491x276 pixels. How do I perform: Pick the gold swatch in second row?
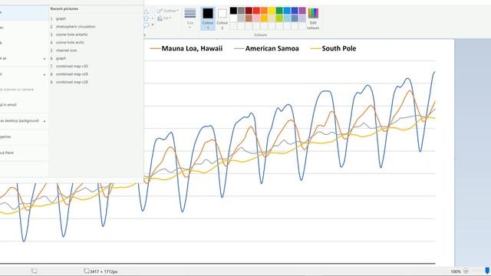pyautogui.click(x=264, y=18)
